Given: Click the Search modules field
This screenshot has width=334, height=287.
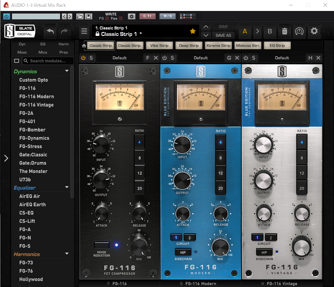Looking at the screenshot, I should [48, 61].
